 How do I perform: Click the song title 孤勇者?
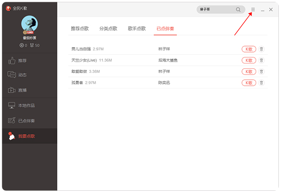tap(77, 82)
